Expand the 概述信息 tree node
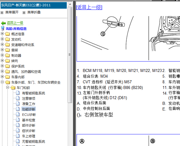This screenshot has height=146, width=180. (x=2, y=34)
